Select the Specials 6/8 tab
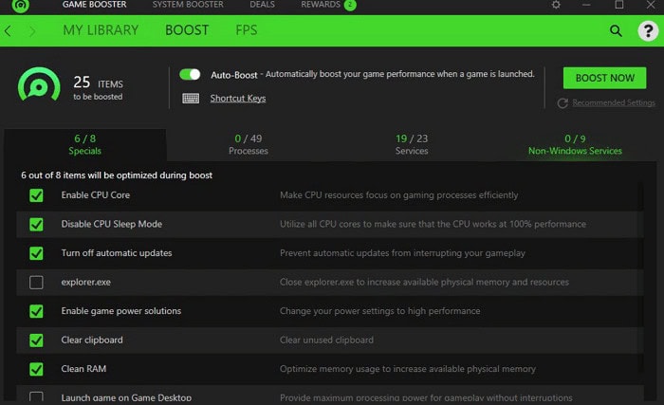 pos(85,144)
